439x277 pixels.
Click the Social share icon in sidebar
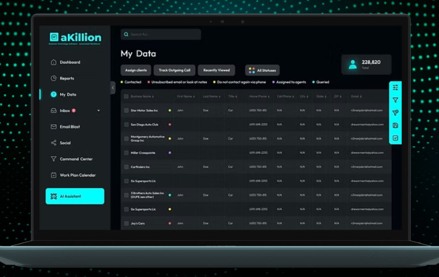54,143
